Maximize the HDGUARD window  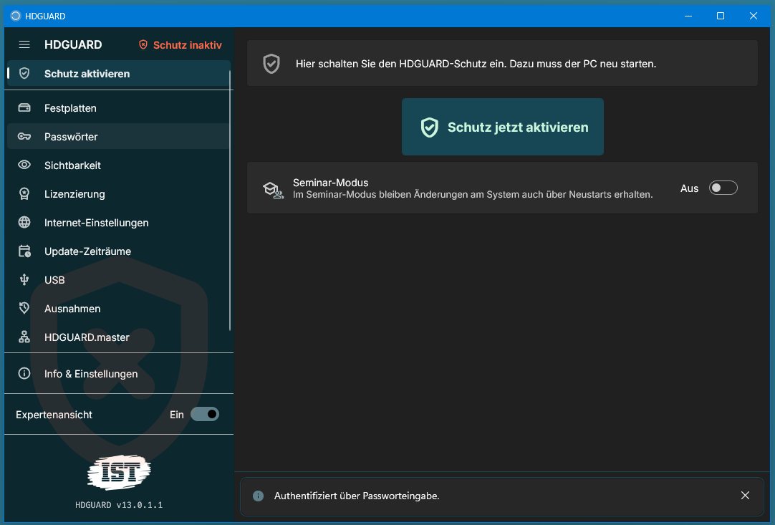(721, 16)
